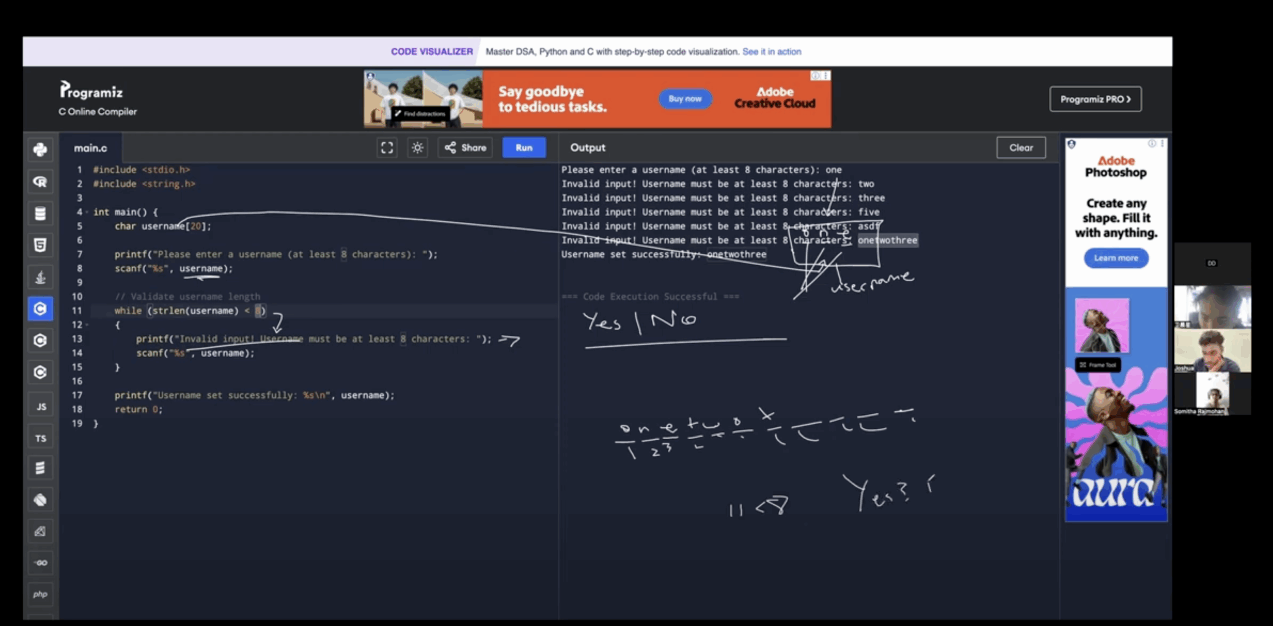Collapse the main function fold arrow
1273x626 pixels.
87,212
